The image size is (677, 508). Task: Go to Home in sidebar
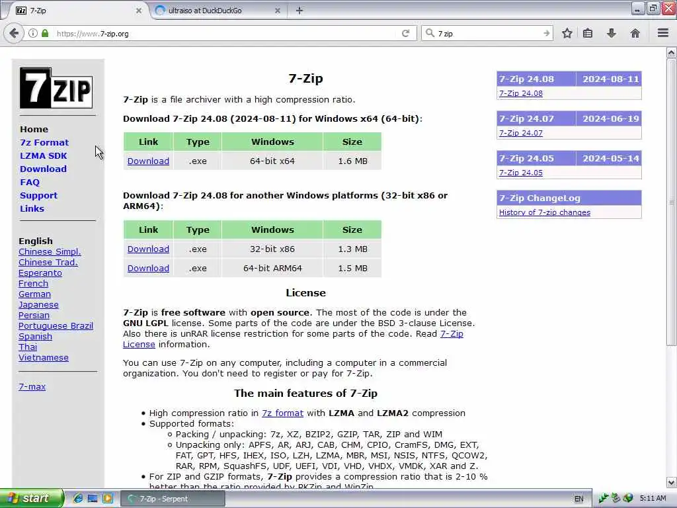[34, 129]
